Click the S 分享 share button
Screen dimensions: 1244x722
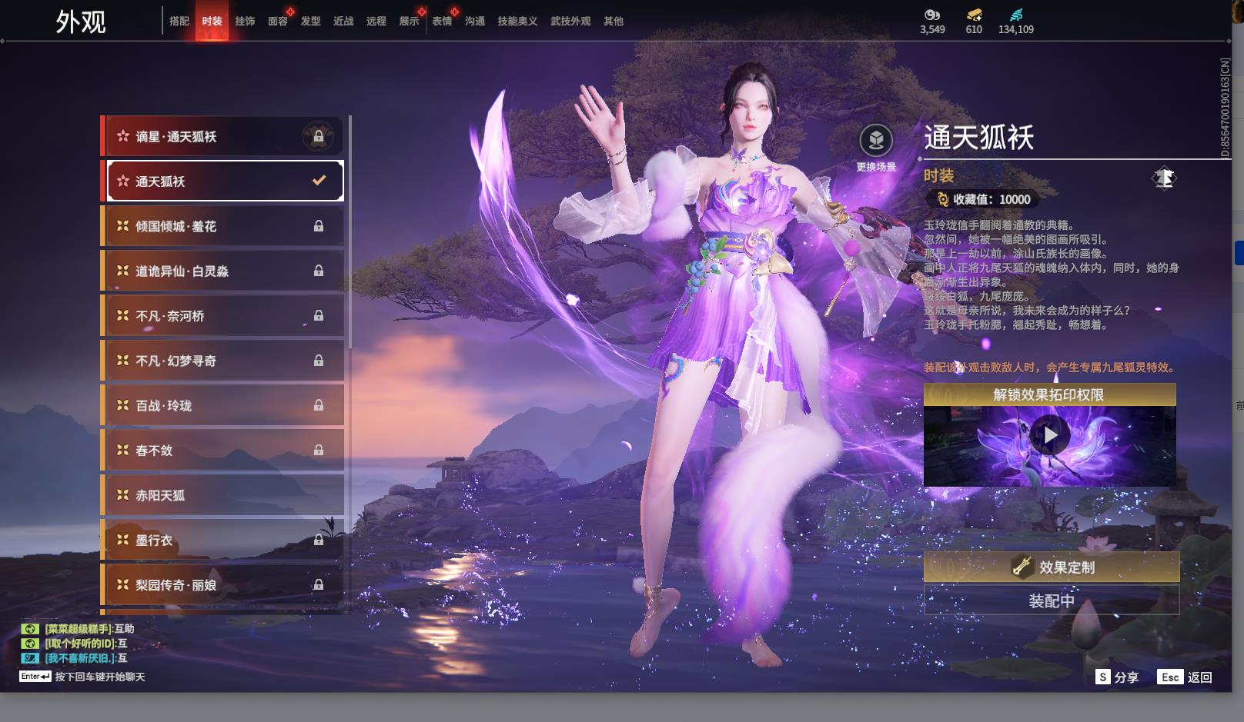click(x=1117, y=677)
